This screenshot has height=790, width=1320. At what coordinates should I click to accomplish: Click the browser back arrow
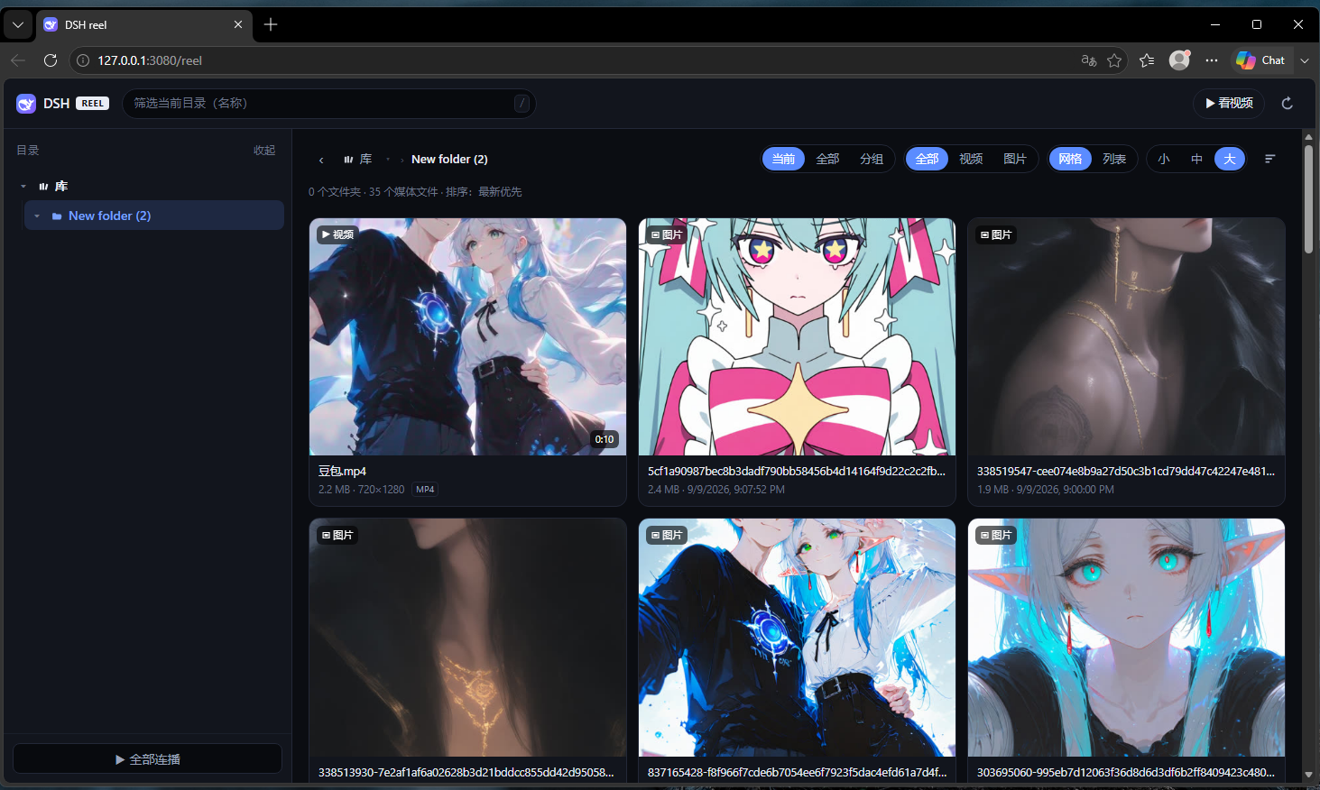tap(18, 60)
